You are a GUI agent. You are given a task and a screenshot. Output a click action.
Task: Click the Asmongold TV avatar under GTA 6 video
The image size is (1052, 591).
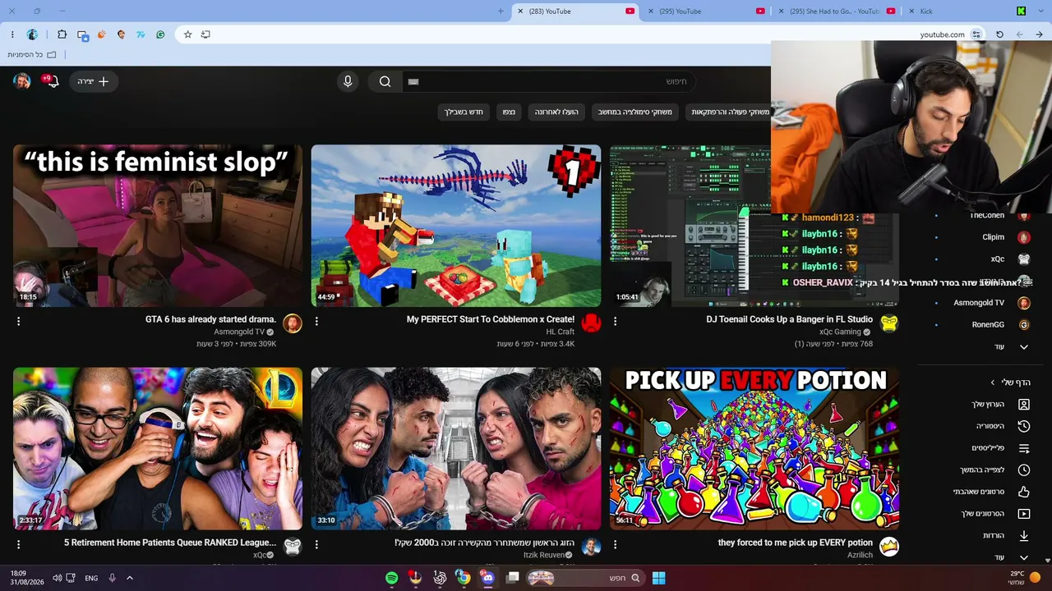(x=293, y=323)
